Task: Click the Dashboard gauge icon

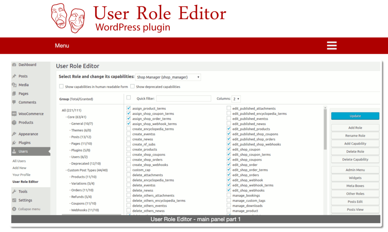Action: [14, 64]
